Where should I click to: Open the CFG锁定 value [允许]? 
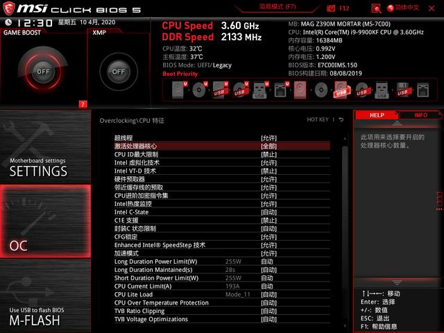tap(268, 237)
